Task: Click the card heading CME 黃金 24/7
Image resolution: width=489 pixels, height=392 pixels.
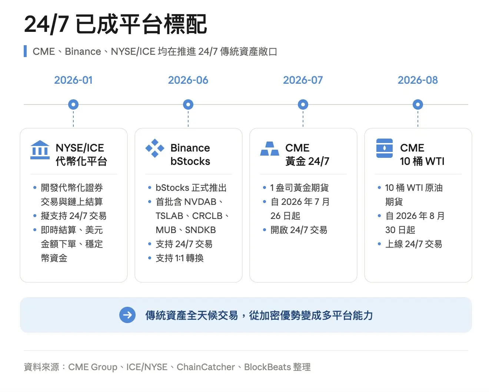Action: tap(307, 155)
